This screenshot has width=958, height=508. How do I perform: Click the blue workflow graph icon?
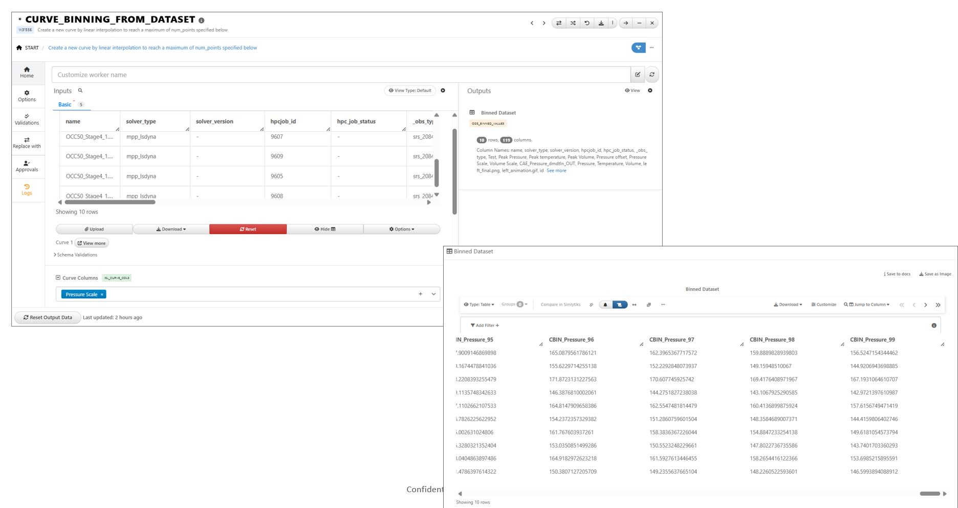(x=638, y=48)
